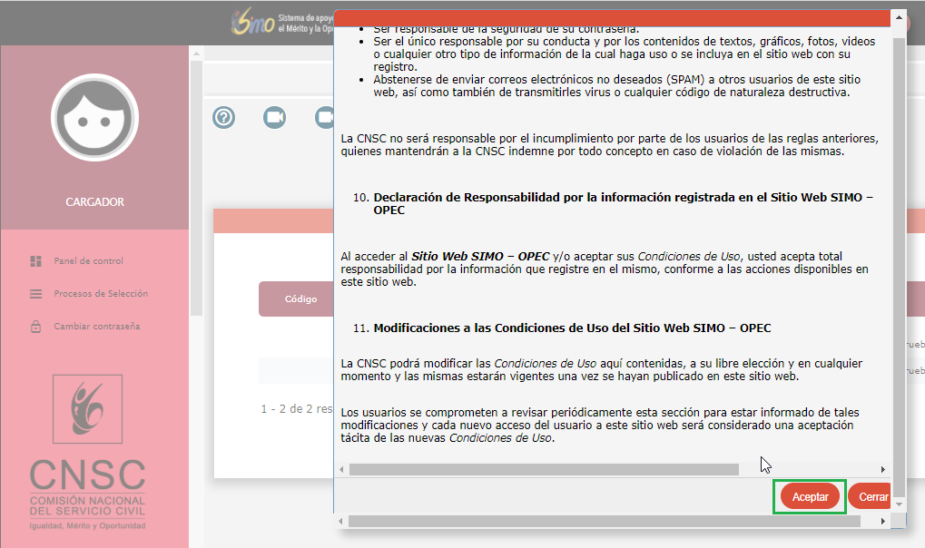Go to Procesos de Selección

100,294
